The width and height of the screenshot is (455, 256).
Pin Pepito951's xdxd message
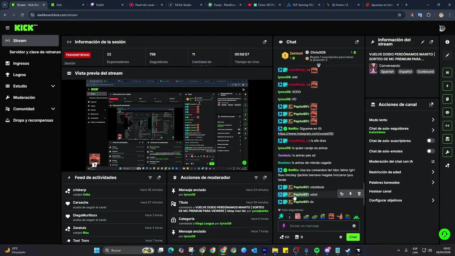(350, 194)
